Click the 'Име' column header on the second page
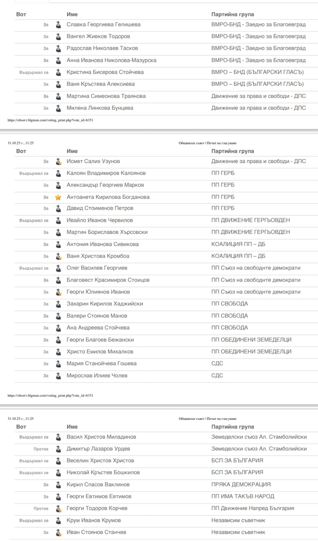Screen dimensions: 318x541 tap(72, 151)
